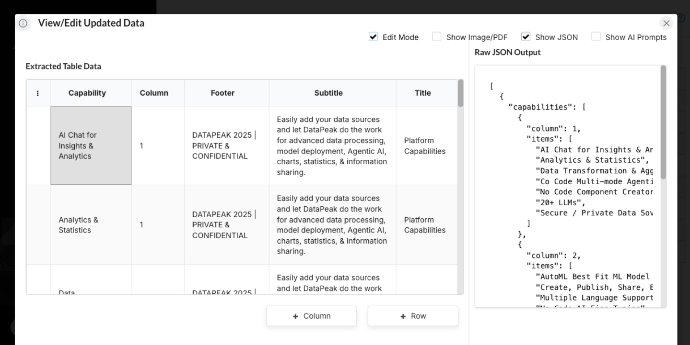
Task: Click the "Co Code Multi-mode" JSON line
Action: (x=595, y=181)
